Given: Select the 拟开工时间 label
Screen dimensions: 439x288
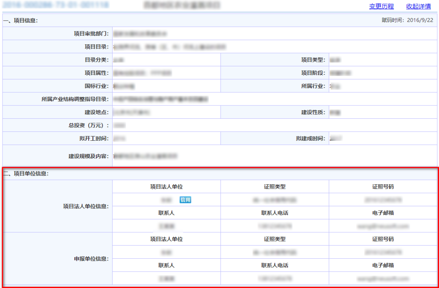Looking at the screenshot, I should pyautogui.click(x=94, y=139).
